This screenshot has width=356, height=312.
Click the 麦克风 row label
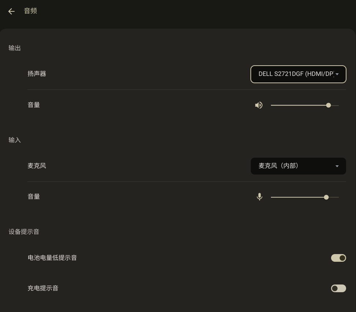(37, 166)
